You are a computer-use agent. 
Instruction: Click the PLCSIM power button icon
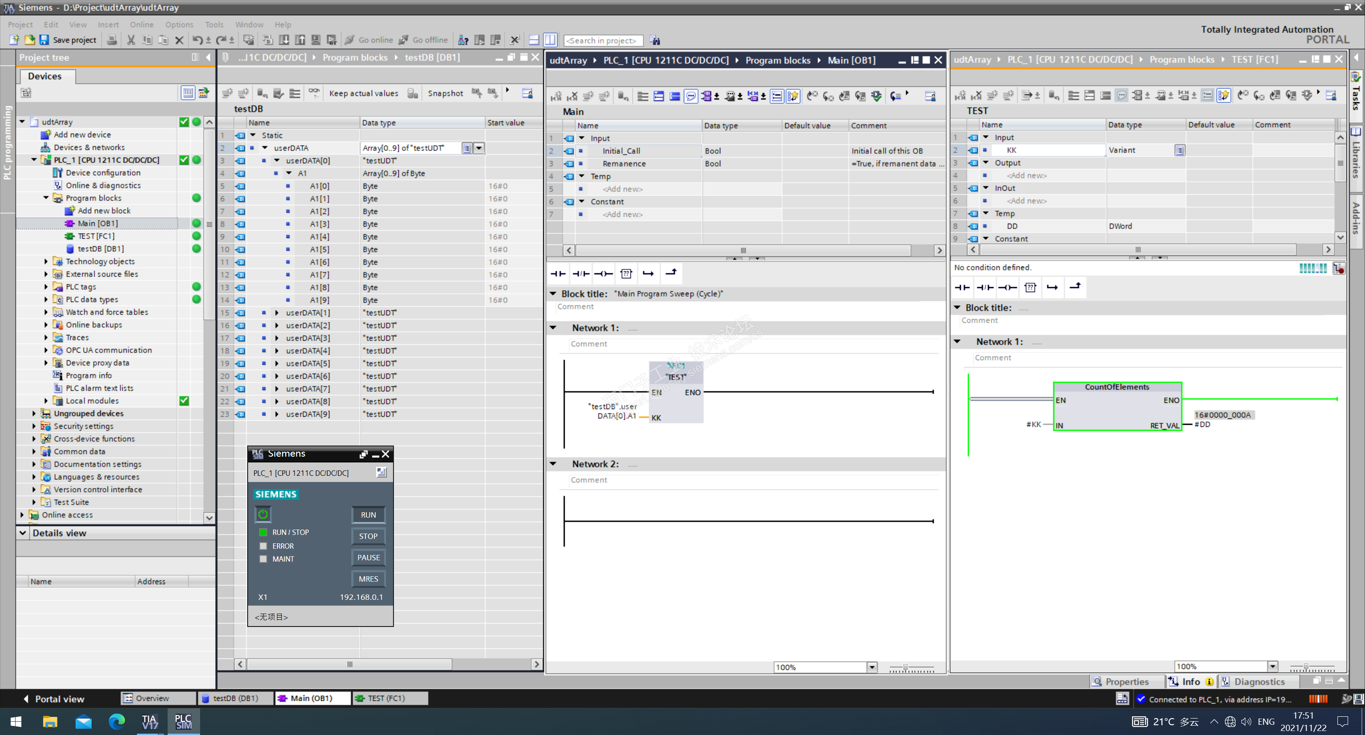pos(263,514)
